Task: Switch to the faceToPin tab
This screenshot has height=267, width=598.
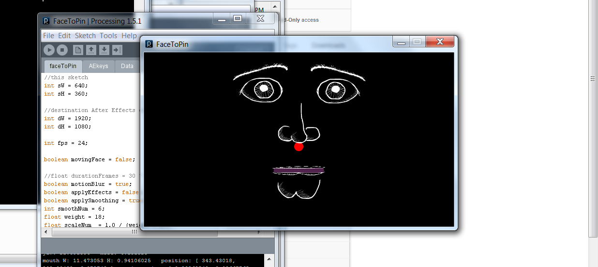Action: click(x=63, y=66)
